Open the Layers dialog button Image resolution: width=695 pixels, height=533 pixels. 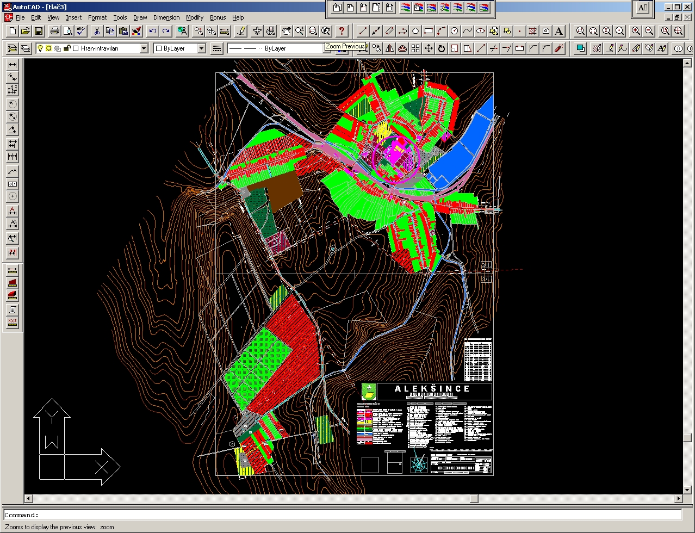[x=25, y=49]
